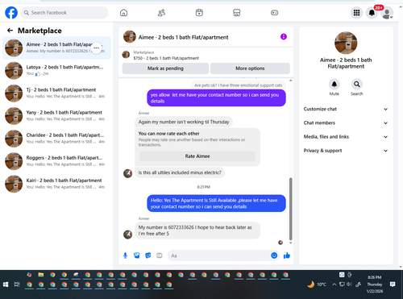The width and height of the screenshot is (403, 299).
Task: Expand the Customize chat section
Action: tap(346, 109)
